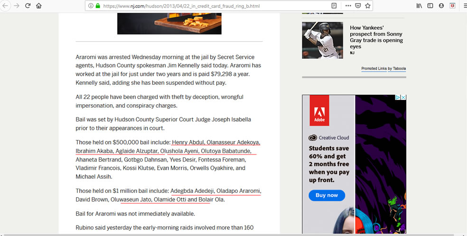Toggle Reader View for this article
This screenshot has height=236, width=467.
point(334,6)
